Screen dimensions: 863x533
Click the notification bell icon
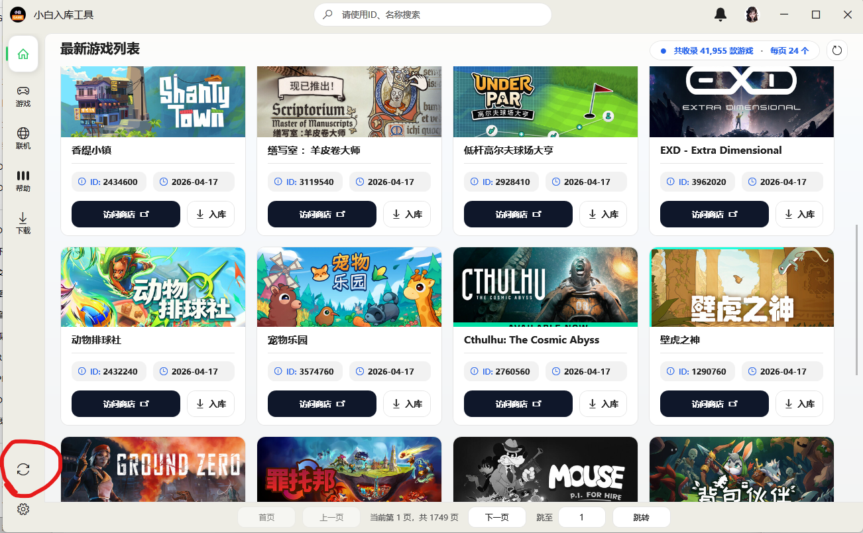coord(720,15)
